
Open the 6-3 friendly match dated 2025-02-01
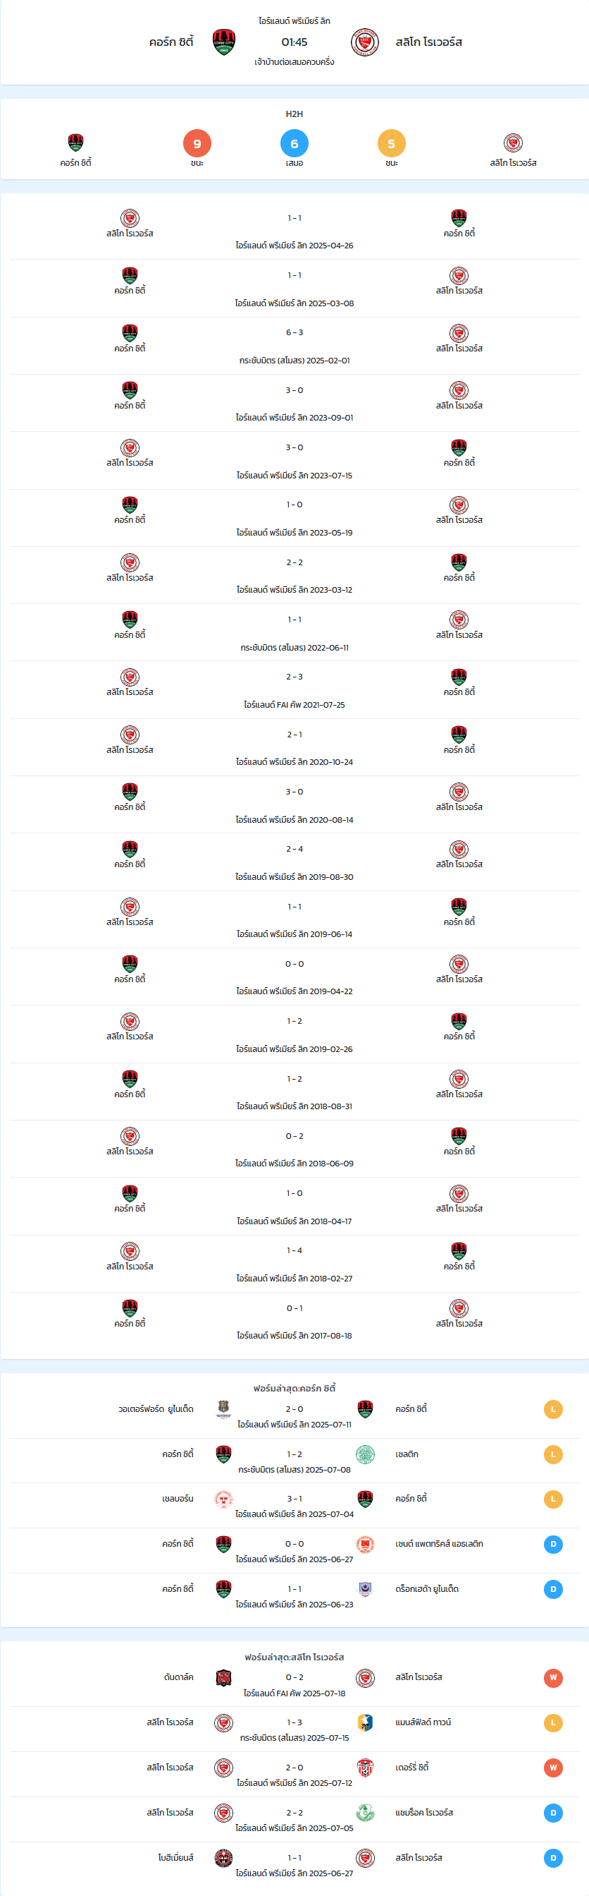294,346
